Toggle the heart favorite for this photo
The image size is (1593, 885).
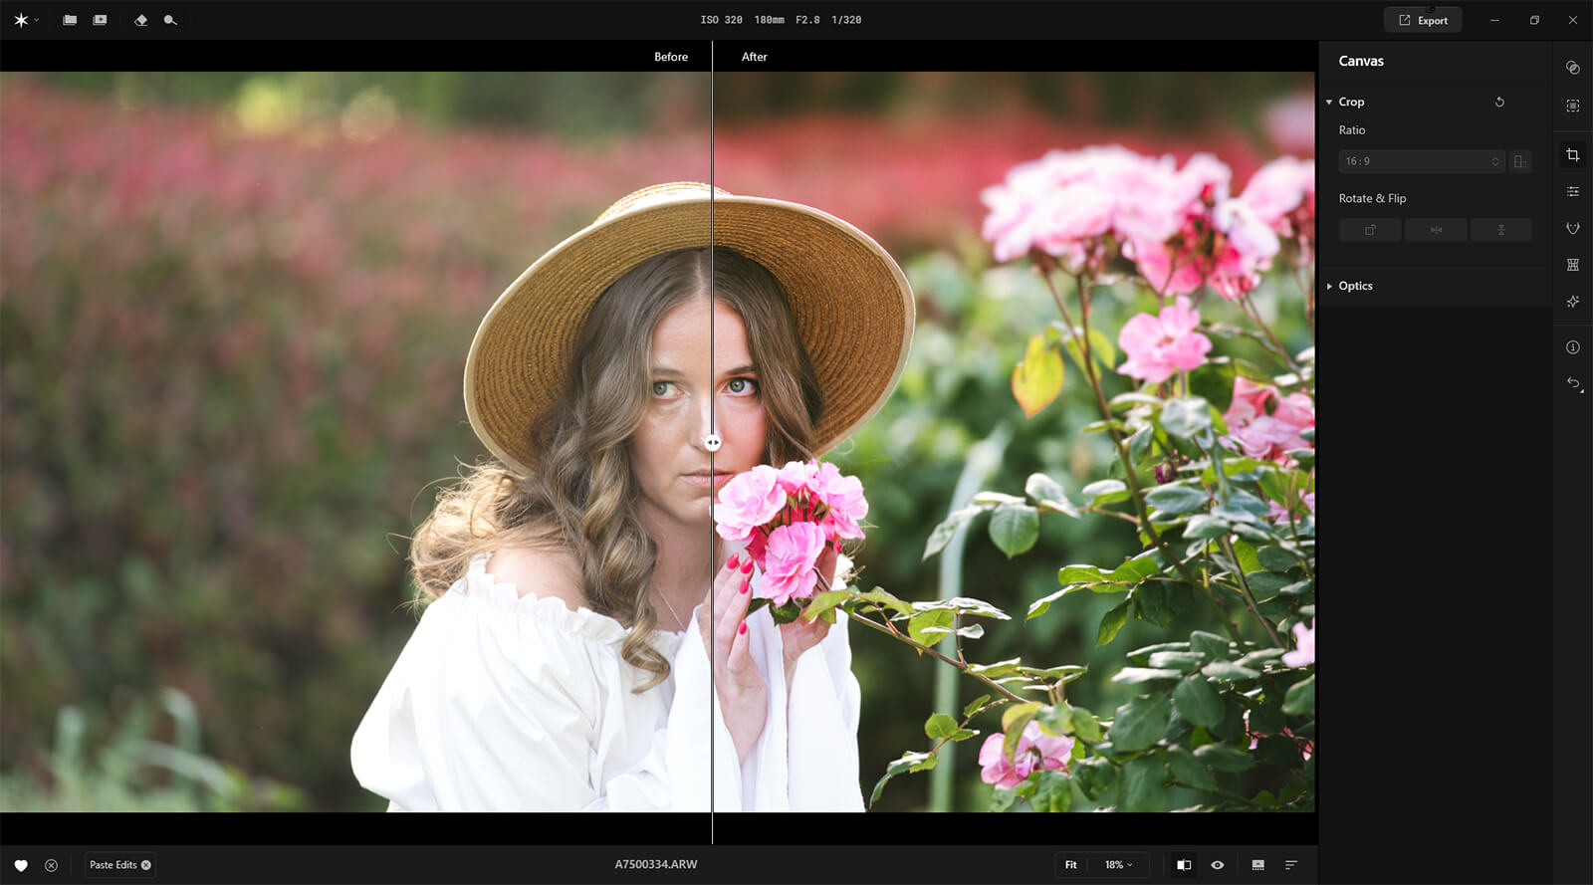coord(21,865)
